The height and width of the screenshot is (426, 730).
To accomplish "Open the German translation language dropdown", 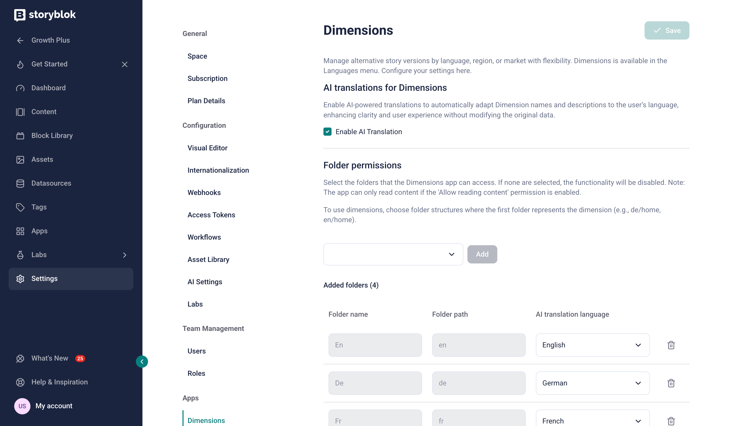I will (592, 383).
